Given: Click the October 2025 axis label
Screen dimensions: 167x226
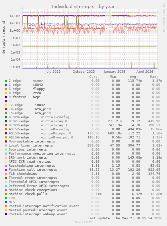Looking at the screenshot, I should pos(84,72).
